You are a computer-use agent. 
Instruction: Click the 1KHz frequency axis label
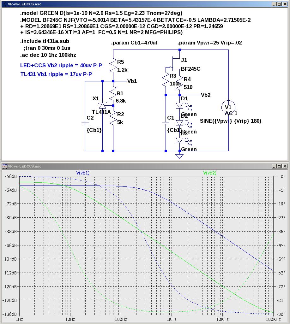pos(172,320)
